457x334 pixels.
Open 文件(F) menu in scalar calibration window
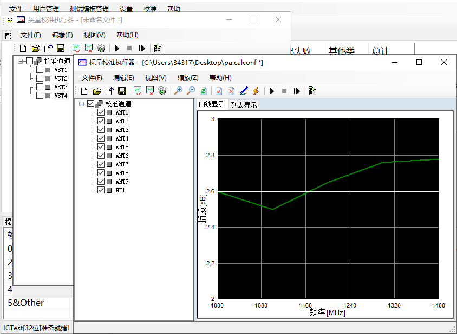[92, 78]
